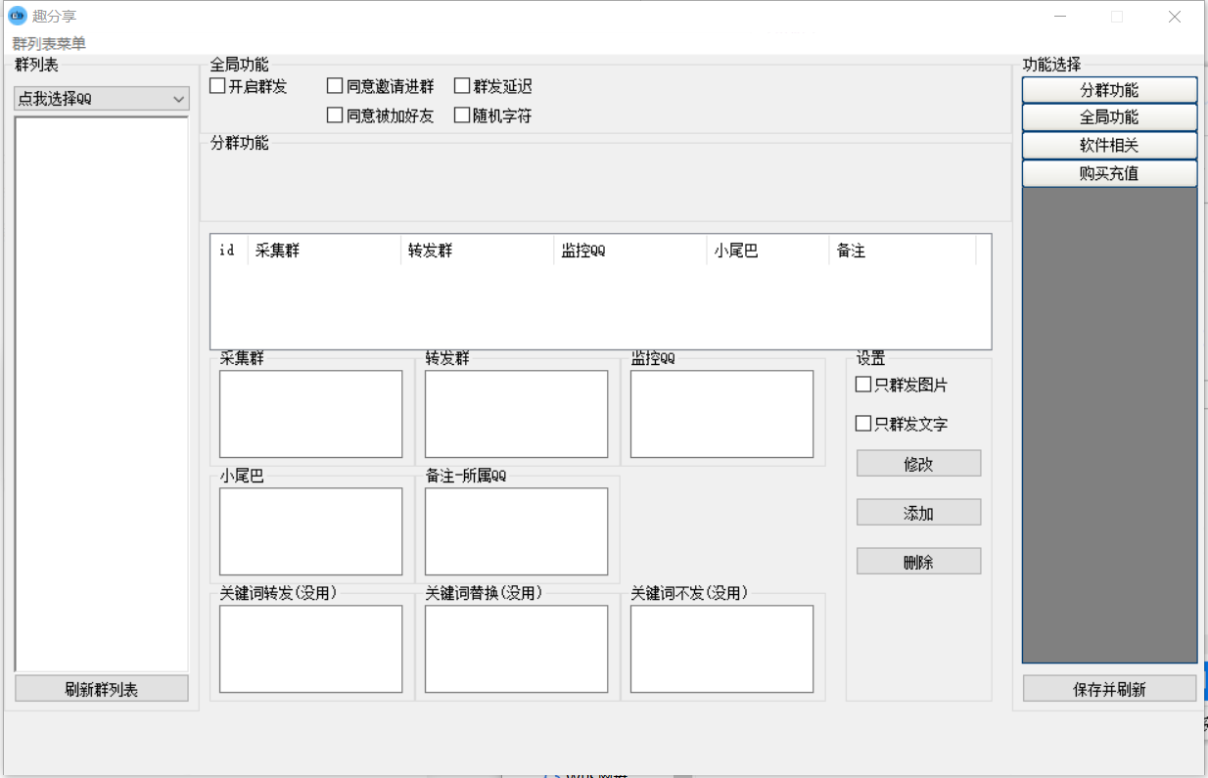Enable the 开启群发 checkbox
1208x778 pixels.
(x=218, y=87)
